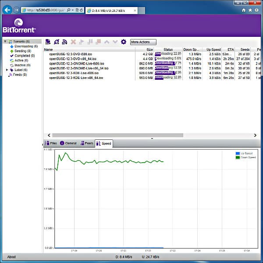
Task: Sort by the ETA column header
Action: [x=228, y=50]
